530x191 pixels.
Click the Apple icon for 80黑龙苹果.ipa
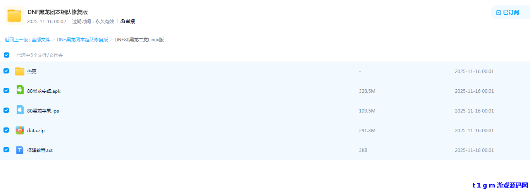(20, 110)
